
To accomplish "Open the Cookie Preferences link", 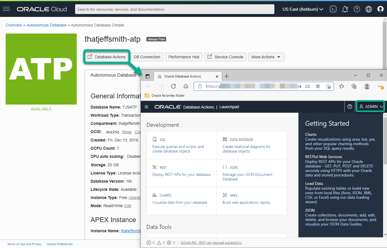I will pos(60,244).
